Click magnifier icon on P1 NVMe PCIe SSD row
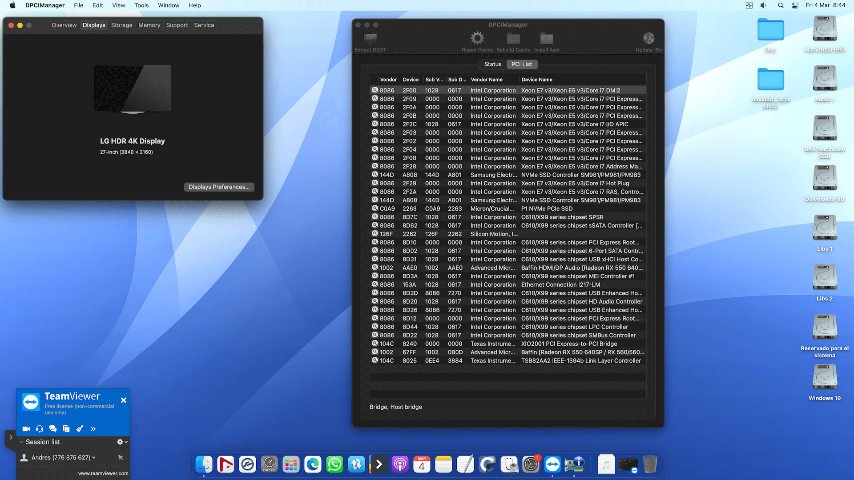 click(375, 208)
